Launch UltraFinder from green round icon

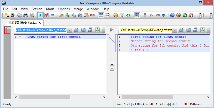185,15
